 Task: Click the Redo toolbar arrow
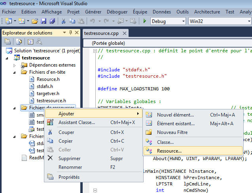(x=106, y=21)
